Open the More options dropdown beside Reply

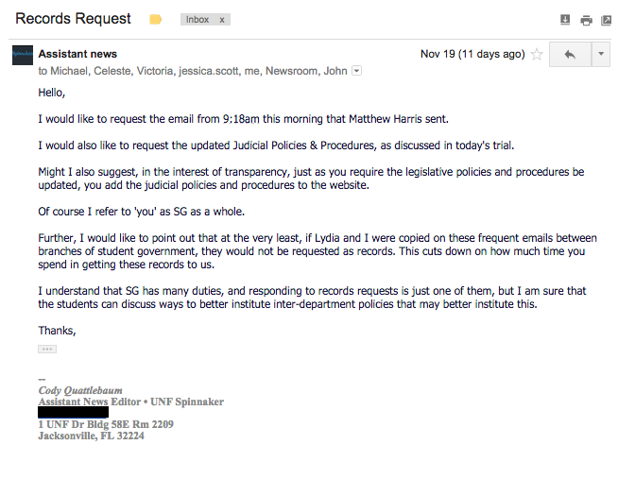[x=601, y=55]
